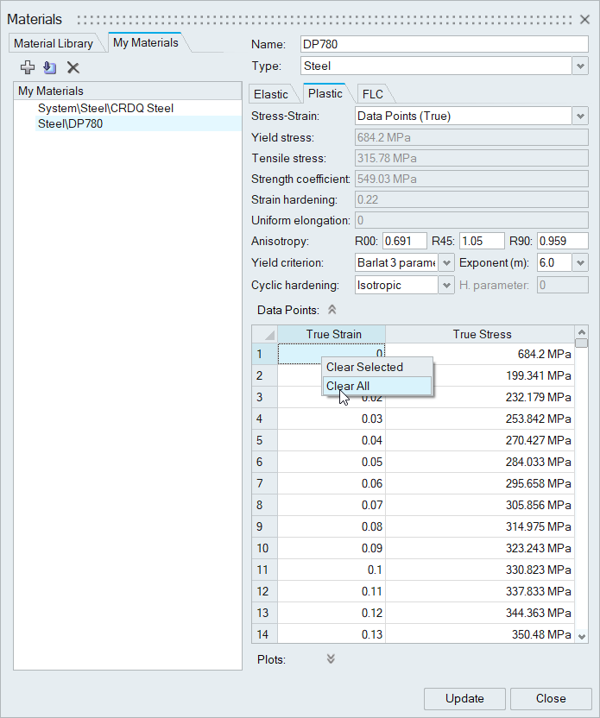Image resolution: width=600 pixels, height=718 pixels.
Task: Click the table select-all corner cell
Action: coord(265,335)
